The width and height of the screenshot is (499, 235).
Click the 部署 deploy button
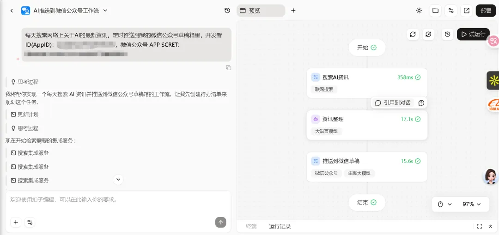(486, 11)
